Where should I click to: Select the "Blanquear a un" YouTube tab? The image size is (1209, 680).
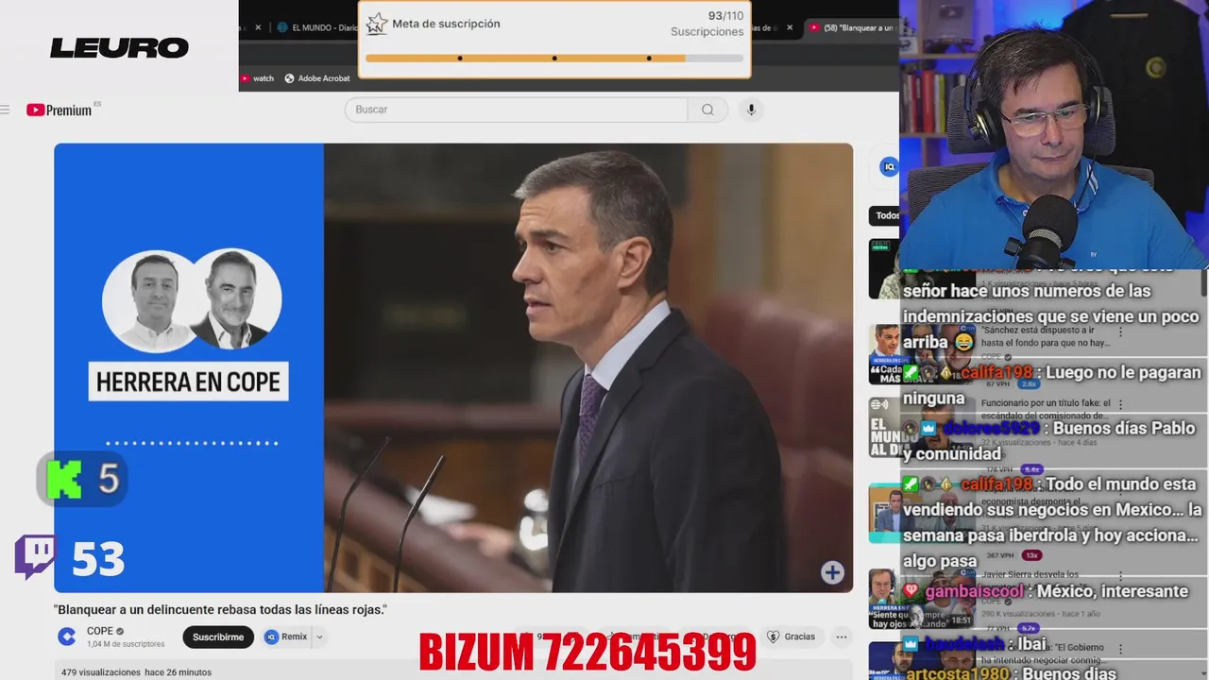(x=853, y=28)
